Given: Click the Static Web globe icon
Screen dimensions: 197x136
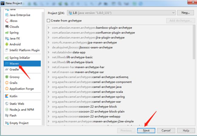Looking at the screenshot, I should point(7,104).
